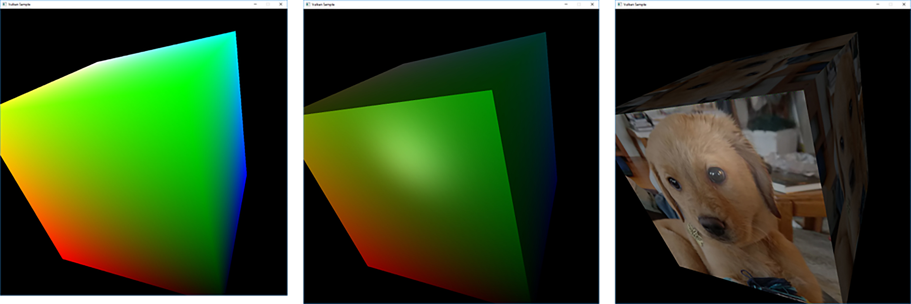Screen dimensions: 911x304
Task: Click the left window's Vulkan Sample title
Action: tap(19, 4)
